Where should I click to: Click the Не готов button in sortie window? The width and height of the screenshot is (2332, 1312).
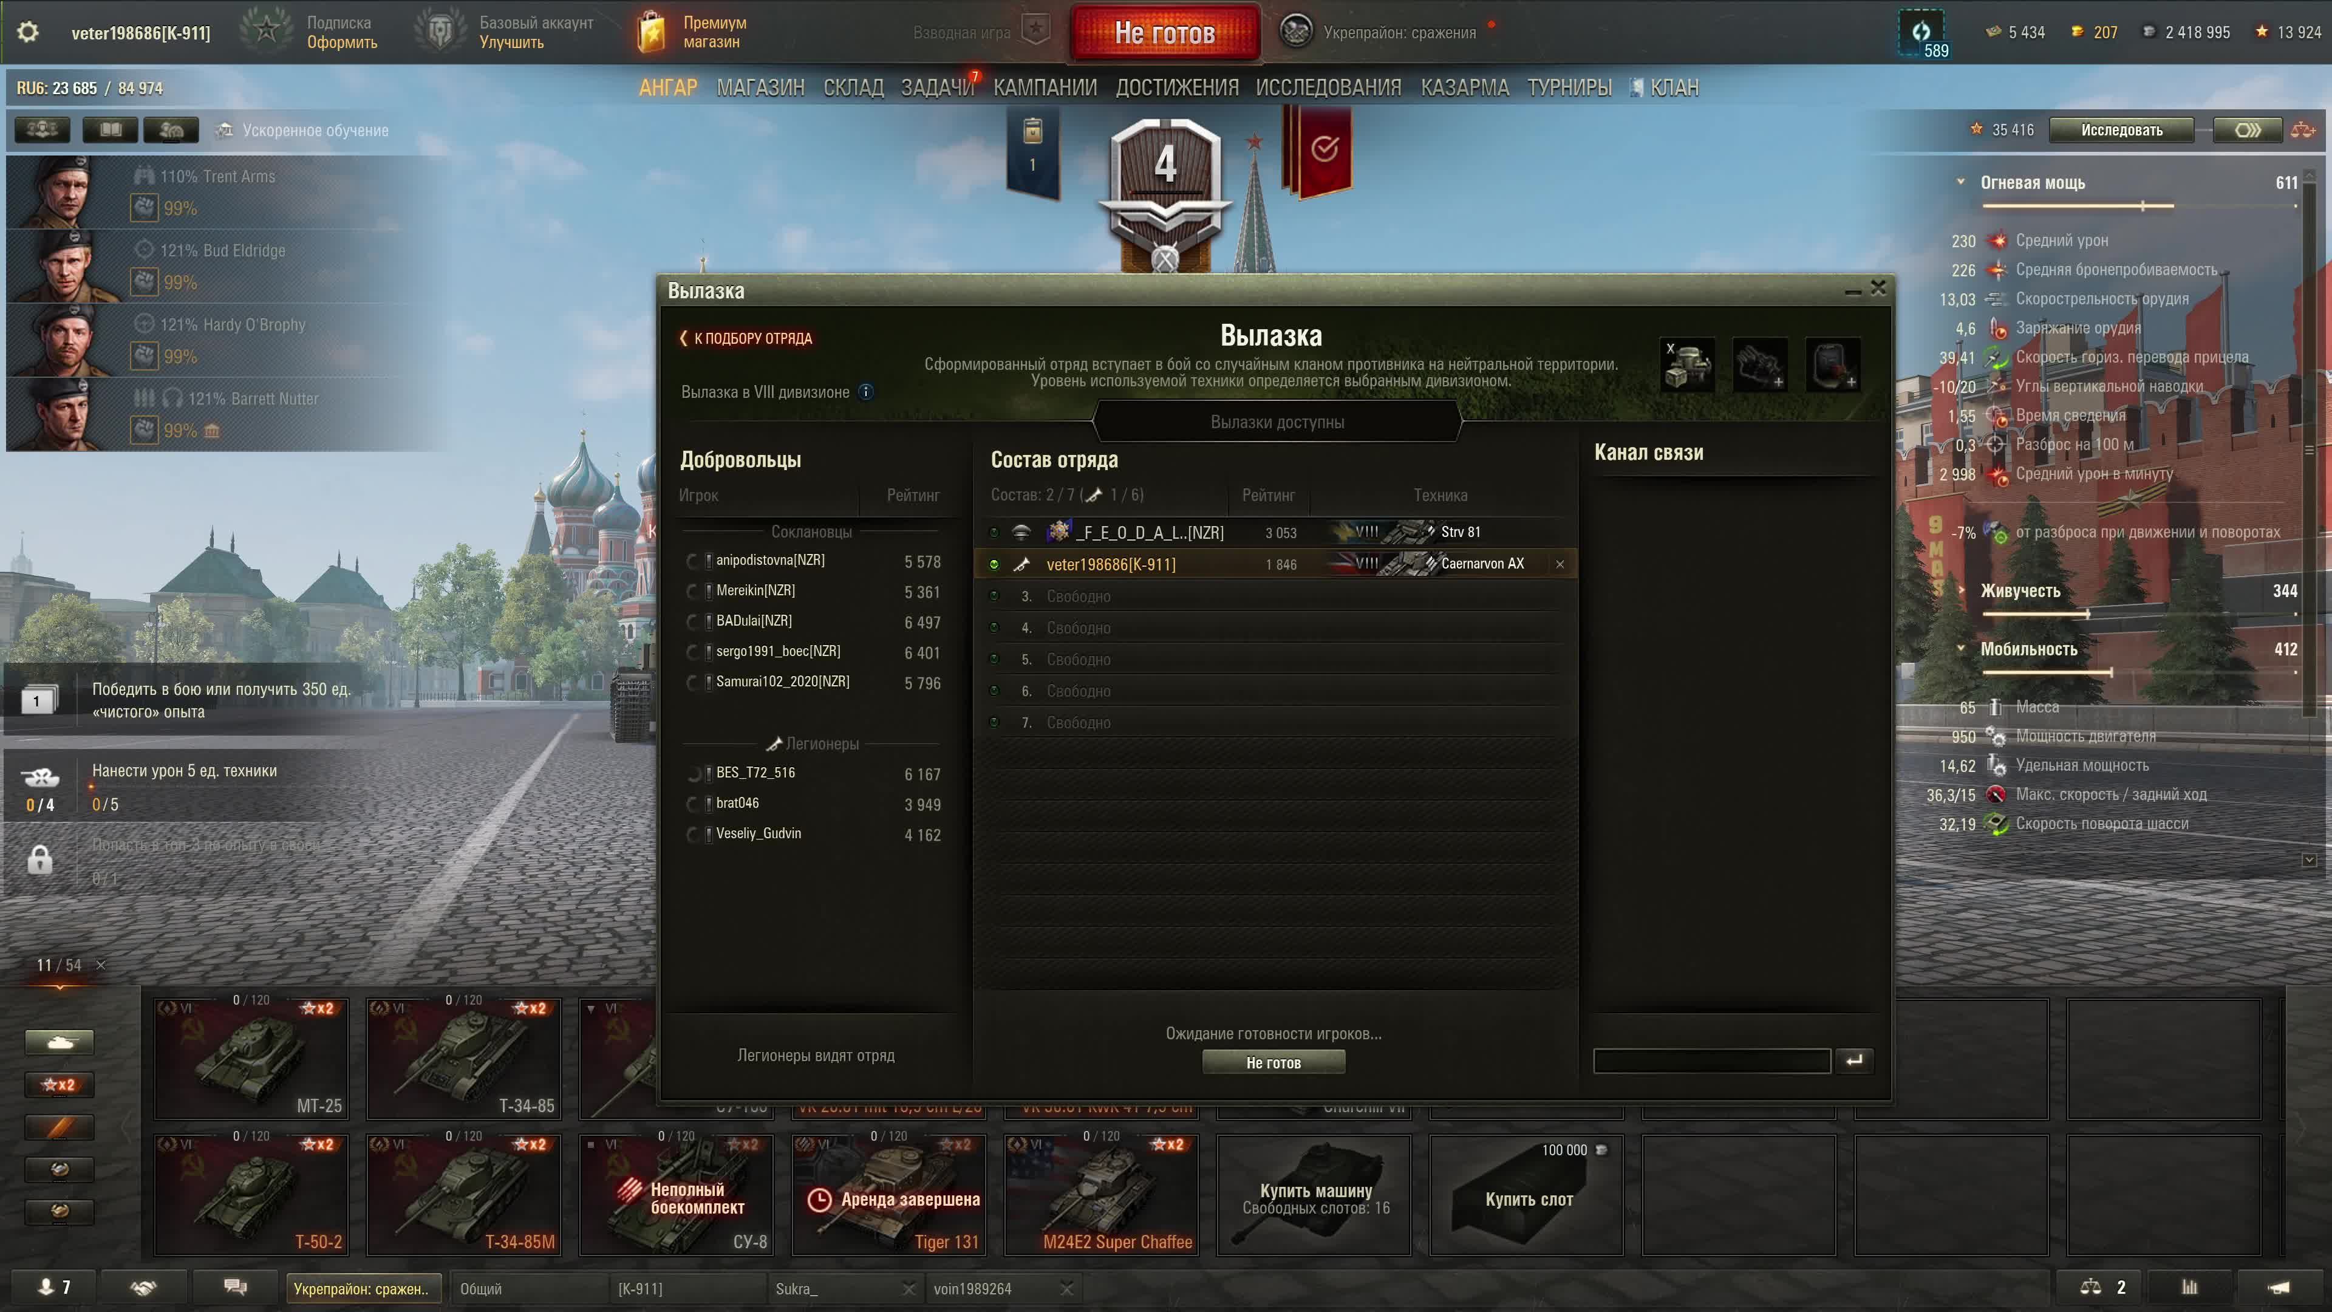coord(1273,1063)
